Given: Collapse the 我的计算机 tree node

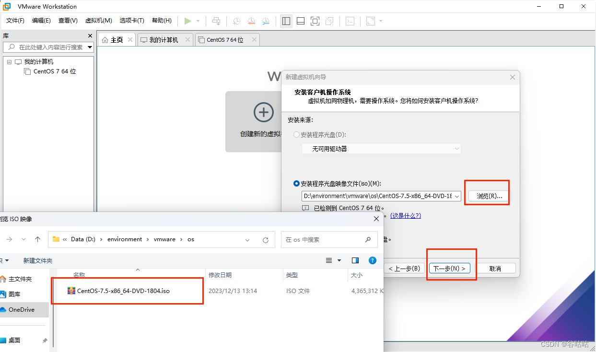Looking at the screenshot, I should click(9, 62).
